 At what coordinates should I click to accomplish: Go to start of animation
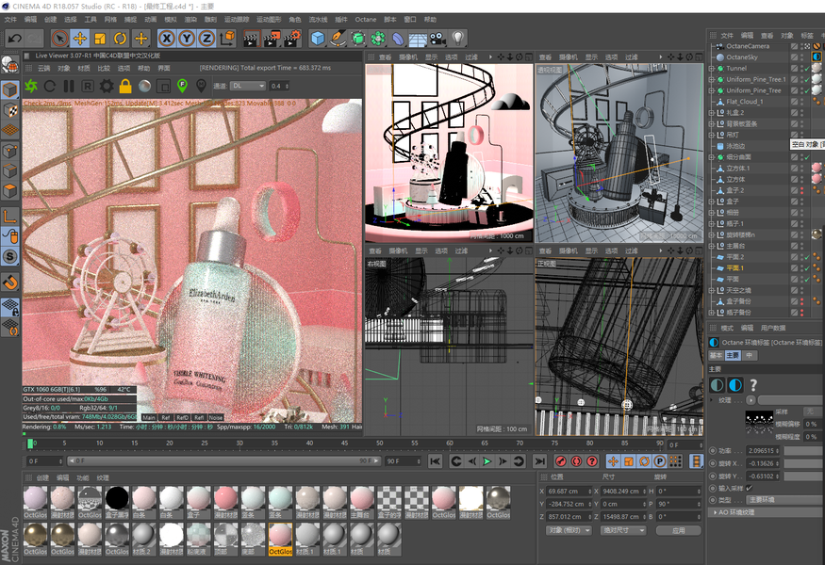coord(435,461)
